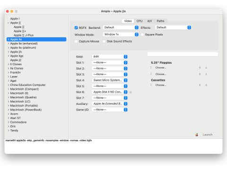Open the Effects dropdown
227x170 pixels.
point(173,27)
